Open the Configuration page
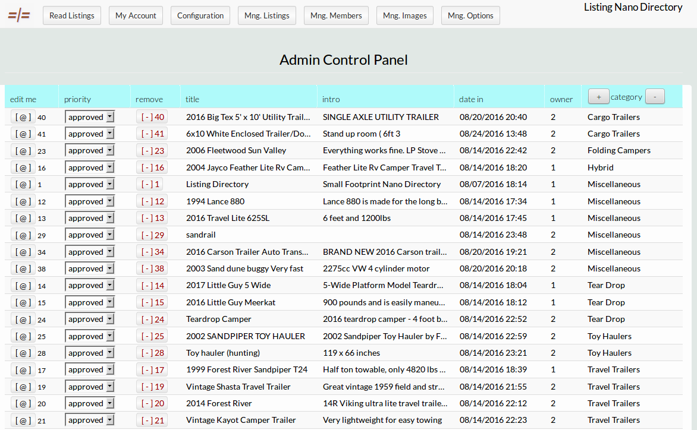 pyautogui.click(x=200, y=15)
